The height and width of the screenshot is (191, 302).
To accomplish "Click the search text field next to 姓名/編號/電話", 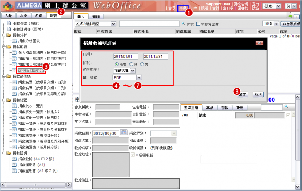I will pyautogui.click(x=149, y=24).
